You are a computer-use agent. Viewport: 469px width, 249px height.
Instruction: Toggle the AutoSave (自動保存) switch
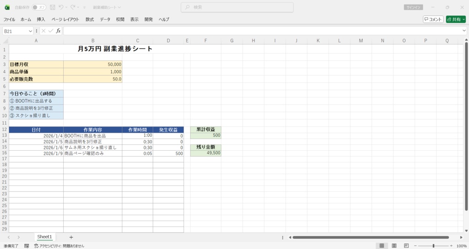coord(39,7)
